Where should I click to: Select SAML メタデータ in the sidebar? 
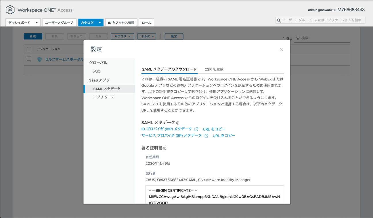pos(109,89)
